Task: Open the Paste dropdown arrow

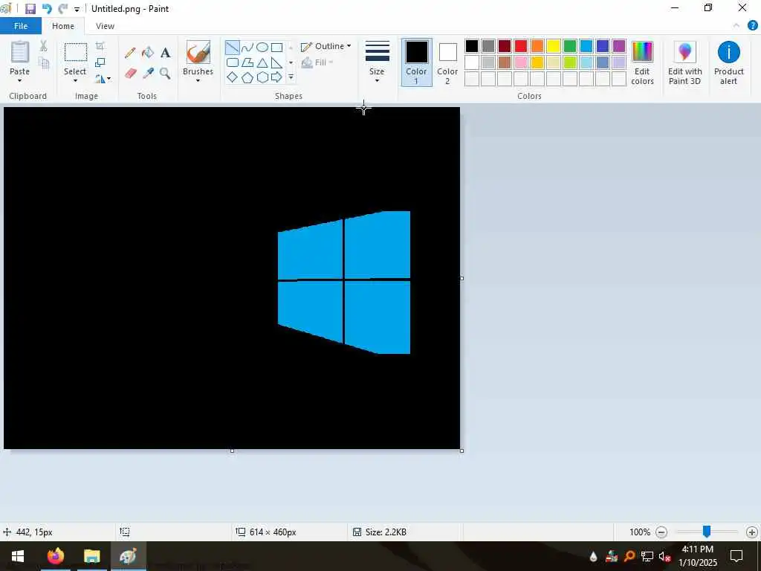Action: click(x=20, y=80)
